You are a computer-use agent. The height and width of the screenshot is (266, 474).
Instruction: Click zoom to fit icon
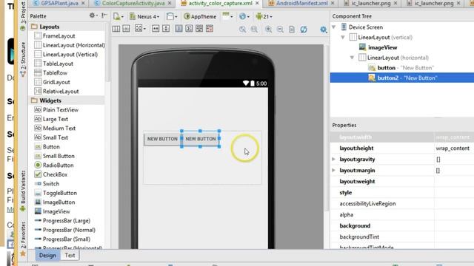242,30
